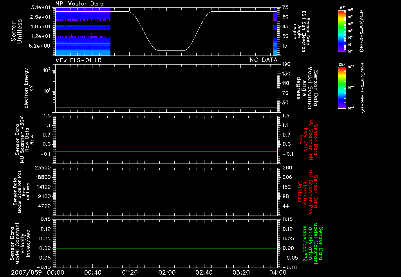Click the MEx ELS-01 LR panel title

(x=78, y=60)
